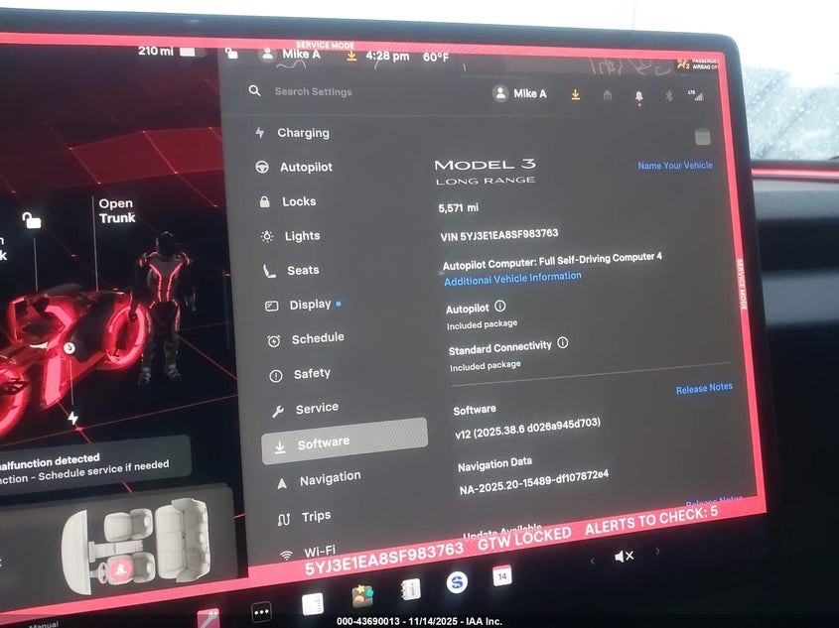Tap the yellow software download icon
This screenshot has width=839, height=628.
(575, 94)
